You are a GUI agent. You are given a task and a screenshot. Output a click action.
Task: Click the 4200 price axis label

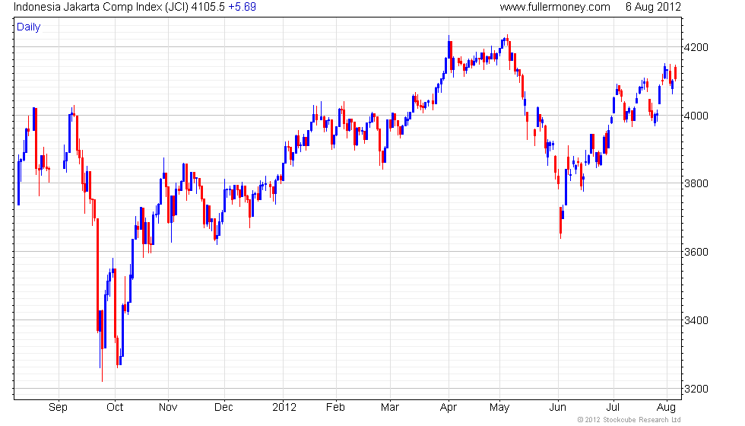coord(696,47)
